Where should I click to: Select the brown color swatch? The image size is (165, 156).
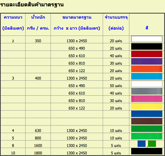pos(147,121)
